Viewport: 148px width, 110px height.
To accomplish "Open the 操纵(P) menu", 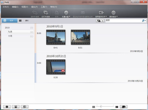I will (34, 7).
